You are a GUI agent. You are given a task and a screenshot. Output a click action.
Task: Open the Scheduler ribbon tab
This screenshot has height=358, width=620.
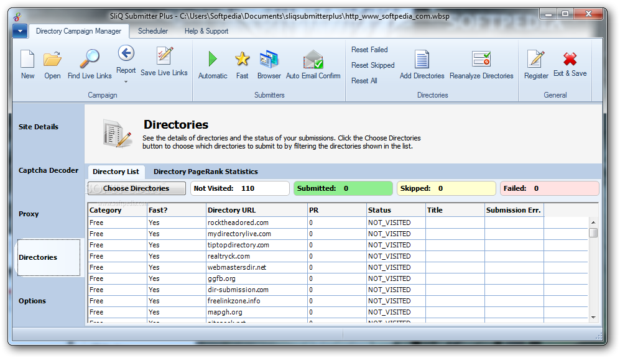(152, 31)
